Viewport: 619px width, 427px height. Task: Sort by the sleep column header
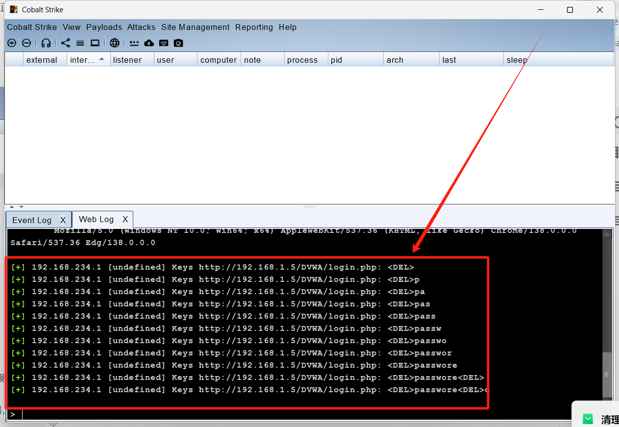pos(558,60)
